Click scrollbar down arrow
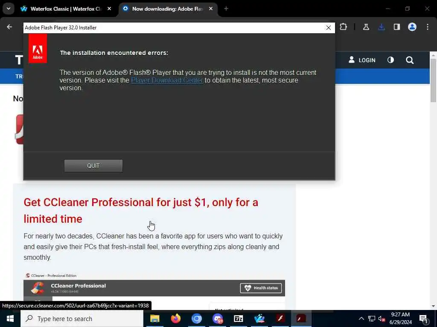The width and height of the screenshot is (437, 327). [434, 306]
